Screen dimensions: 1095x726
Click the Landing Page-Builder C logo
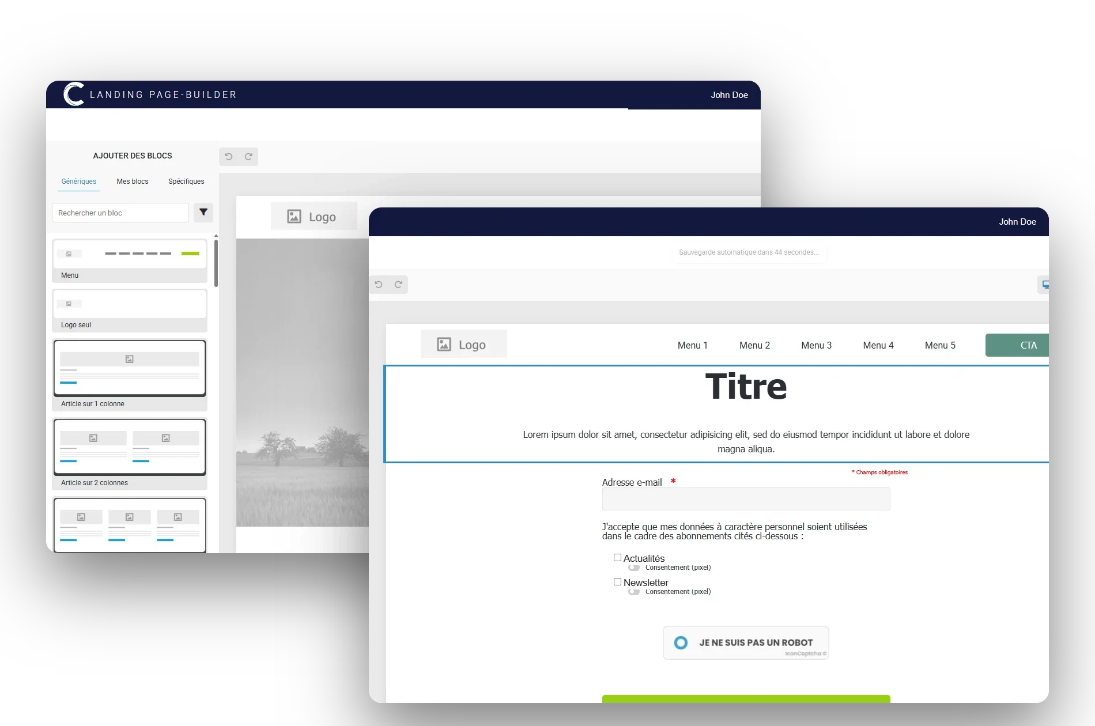(74, 94)
